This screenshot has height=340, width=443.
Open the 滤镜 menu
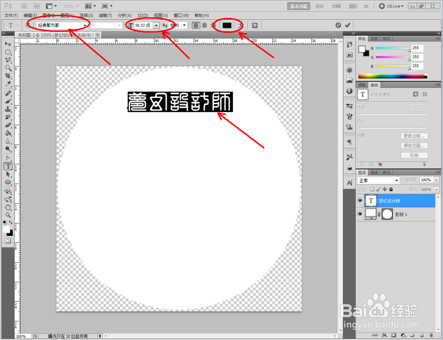(105, 15)
